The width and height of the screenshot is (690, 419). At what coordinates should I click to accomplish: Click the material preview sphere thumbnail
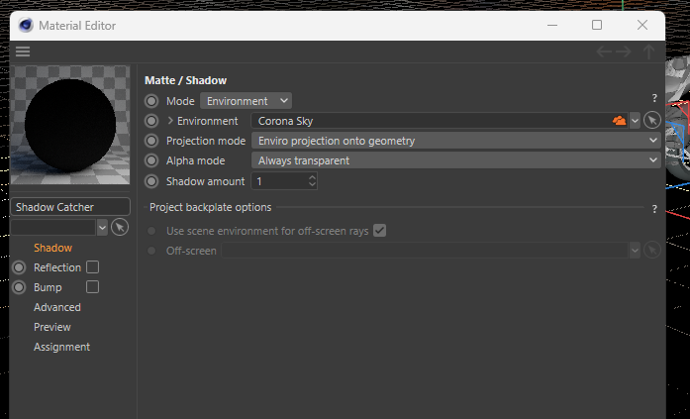(70, 125)
